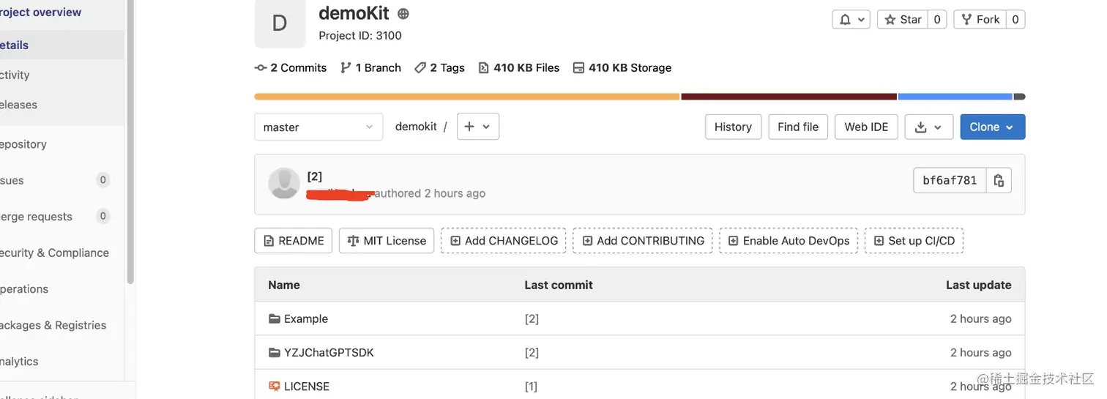This screenshot has height=399, width=1107.
Task: Click the notification bell icon
Action: pyautogui.click(x=845, y=20)
